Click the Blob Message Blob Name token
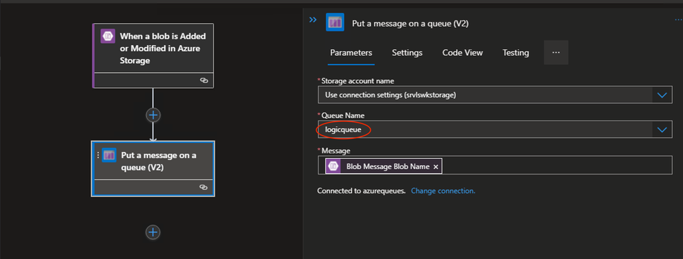Screen dimensions: 683x259 [x=384, y=166]
